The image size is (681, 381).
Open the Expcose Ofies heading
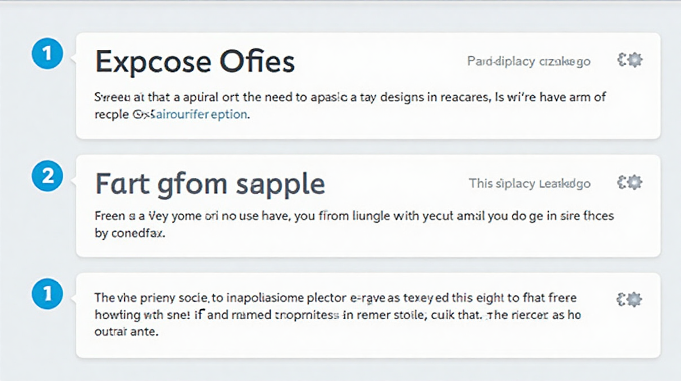tap(195, 62)
